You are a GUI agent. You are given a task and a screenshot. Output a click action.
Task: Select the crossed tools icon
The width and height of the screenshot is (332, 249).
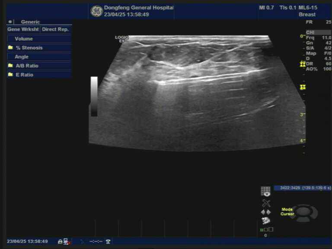[x=266, y=203]
